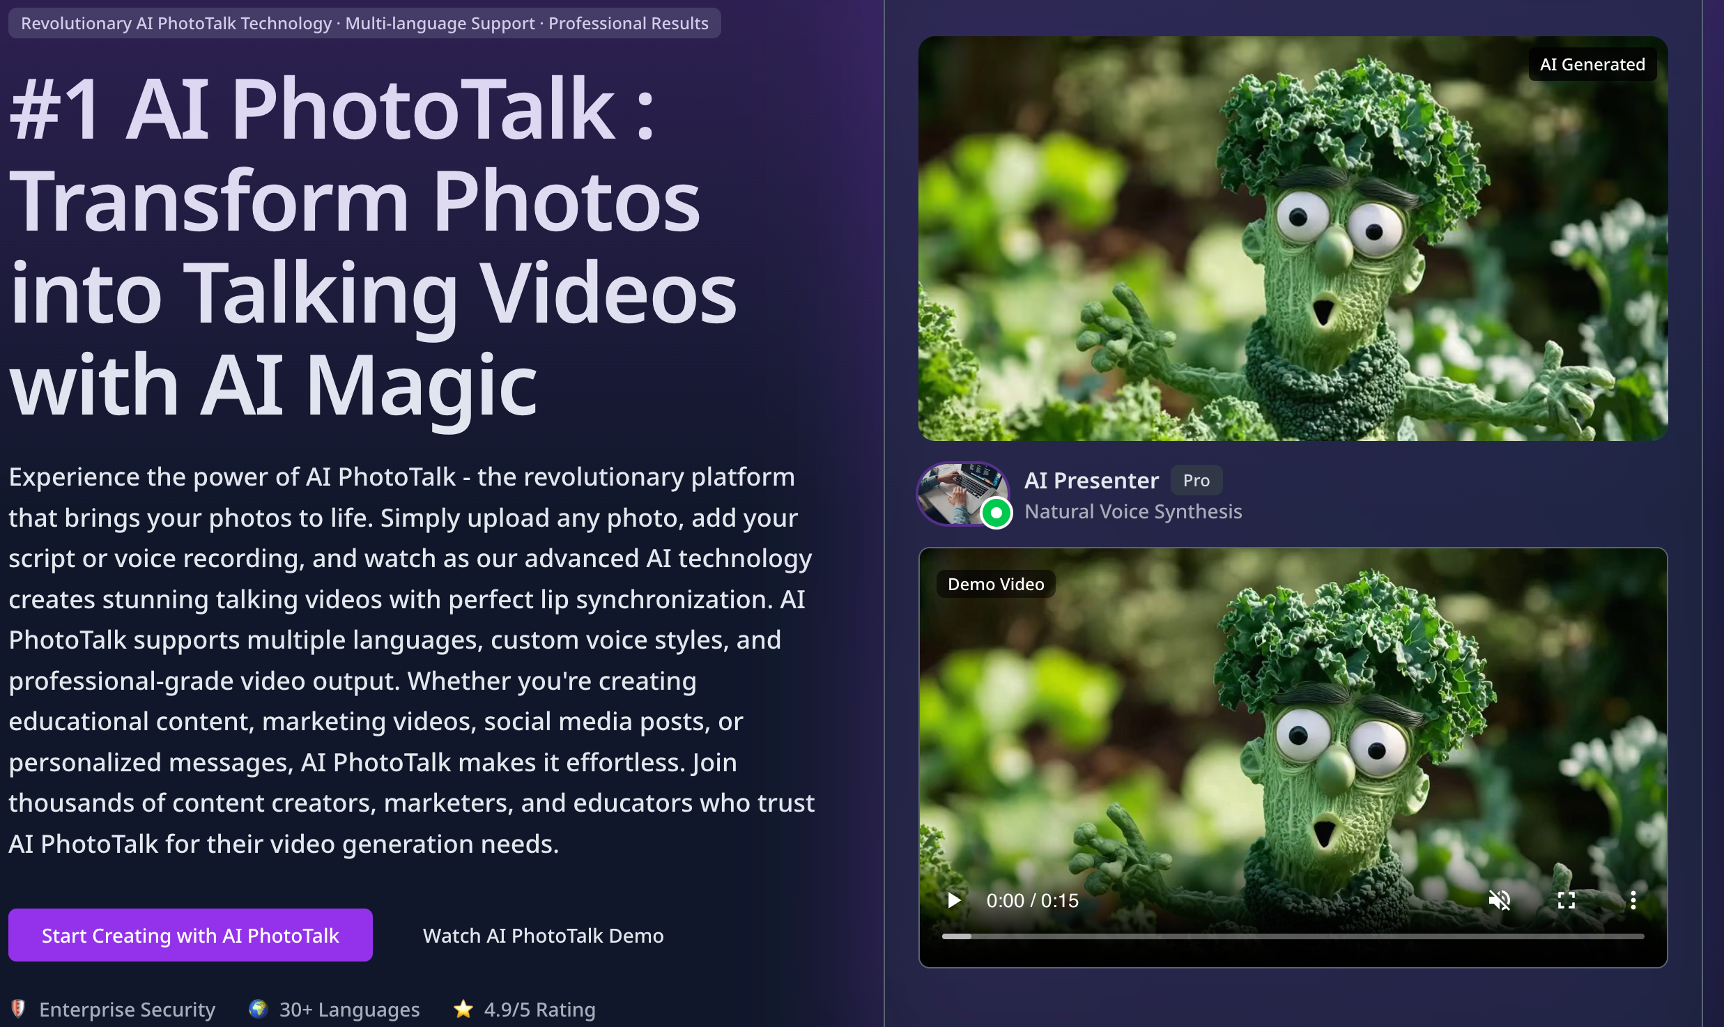
Task: Click Start Creating with AI PhotoTalk button
Action: click(190, 935)
